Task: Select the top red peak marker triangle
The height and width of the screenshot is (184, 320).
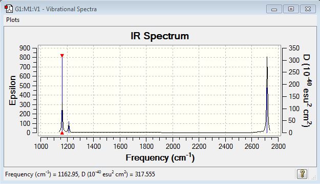Action: click(62, 56)
